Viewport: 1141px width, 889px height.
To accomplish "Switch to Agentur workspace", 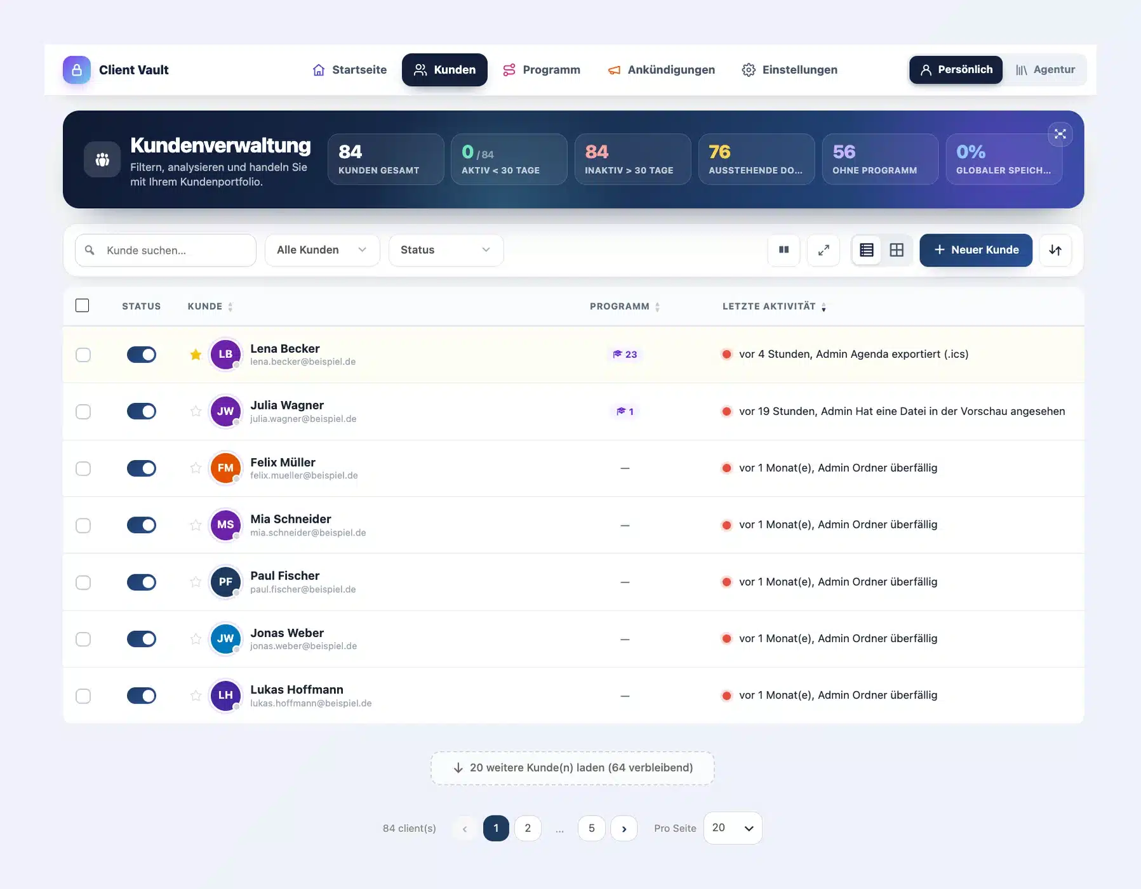I will click(x=1045, y=70).
